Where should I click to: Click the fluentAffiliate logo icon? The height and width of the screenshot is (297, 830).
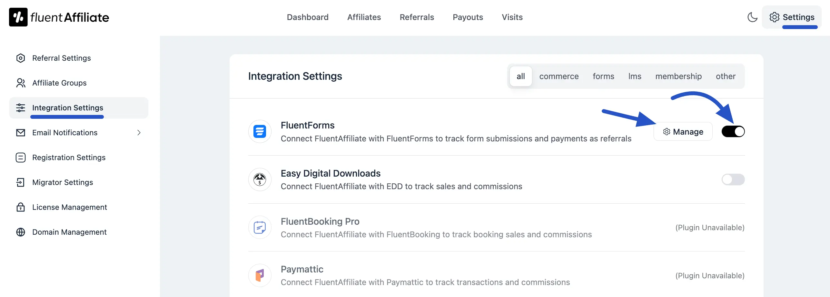click(x=18, y=17)
